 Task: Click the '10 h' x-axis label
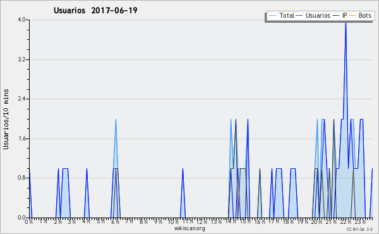coord(172,222)
